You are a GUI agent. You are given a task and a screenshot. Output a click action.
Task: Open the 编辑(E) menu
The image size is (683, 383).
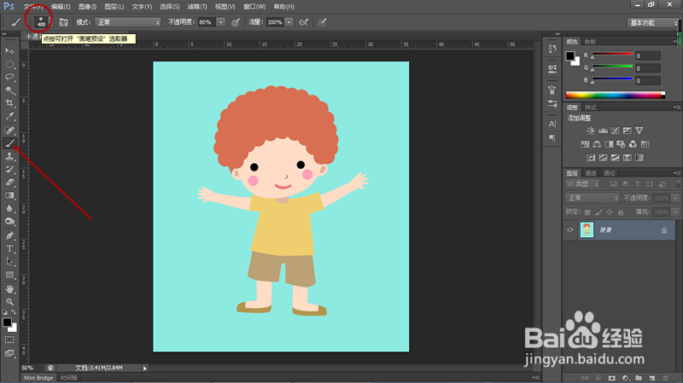click(61, 7)
